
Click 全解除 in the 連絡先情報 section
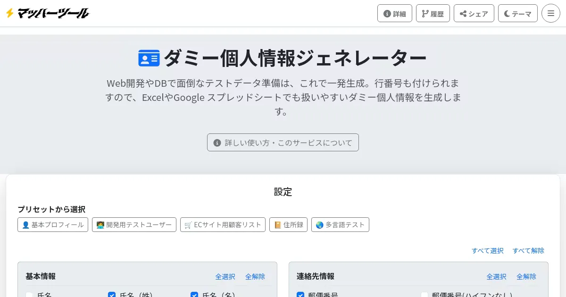pyautogui.click(x=526, y=277)
